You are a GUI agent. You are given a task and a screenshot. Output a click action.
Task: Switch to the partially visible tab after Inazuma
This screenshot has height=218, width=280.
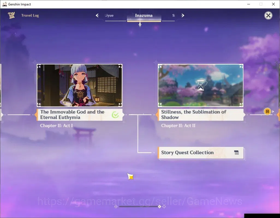174,16
